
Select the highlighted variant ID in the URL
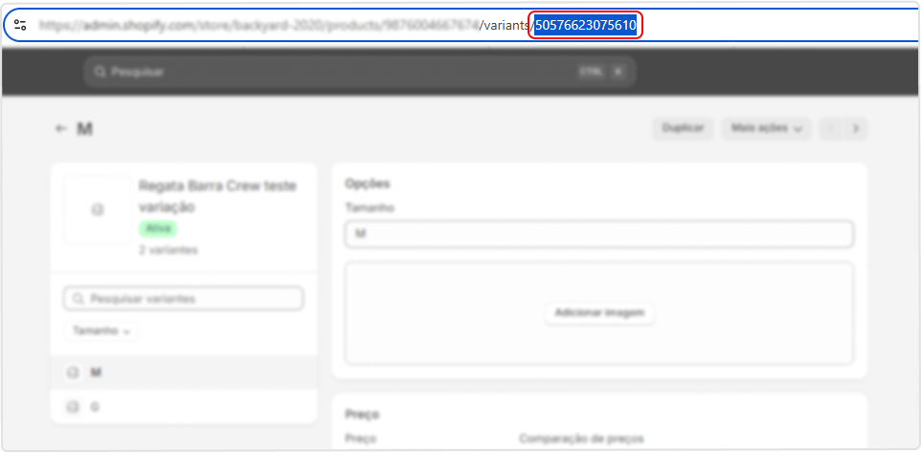click(585, 26)
